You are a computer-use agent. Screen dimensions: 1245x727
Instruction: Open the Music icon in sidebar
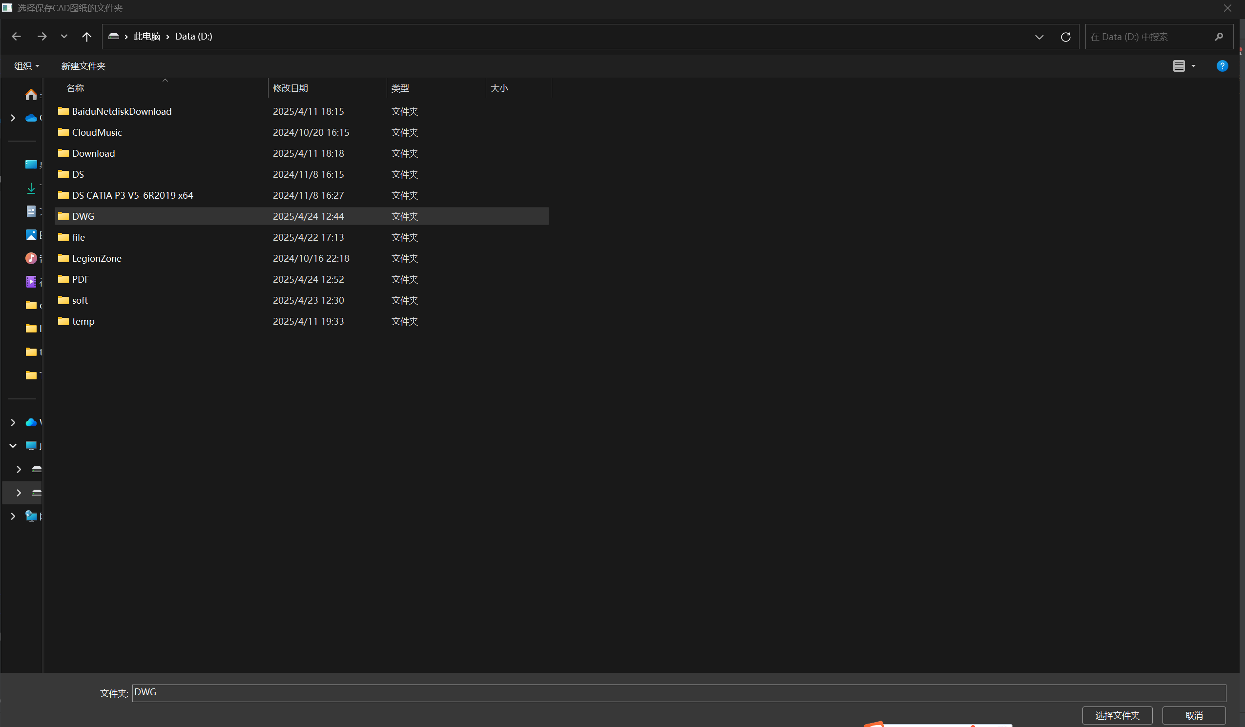click(31, 258)
